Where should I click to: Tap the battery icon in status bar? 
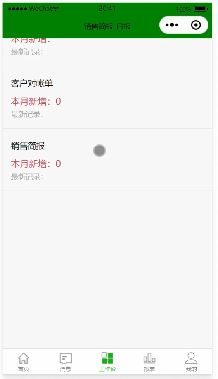201,9
